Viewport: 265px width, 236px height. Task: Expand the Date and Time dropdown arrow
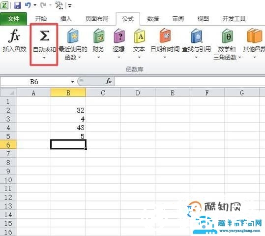(165, 57)
